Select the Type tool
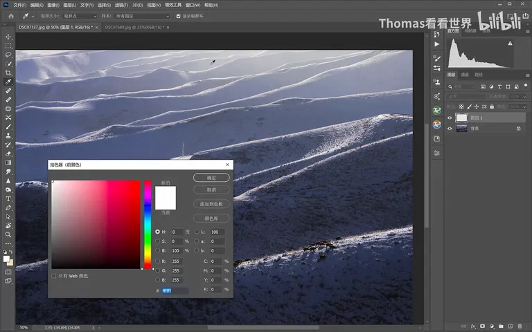Viewport: 532px width, 332px height. (x=8, y=199)
